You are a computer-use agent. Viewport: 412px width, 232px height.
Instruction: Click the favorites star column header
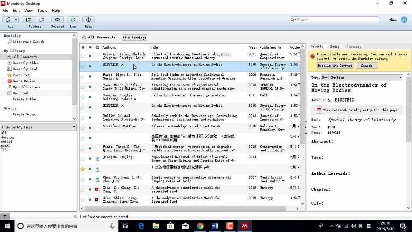(83, 47)
